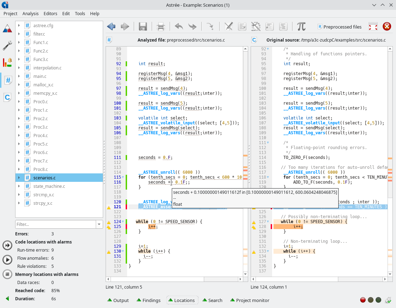Open the Editors menu
The image size is (396, 308).
[50, 13]
